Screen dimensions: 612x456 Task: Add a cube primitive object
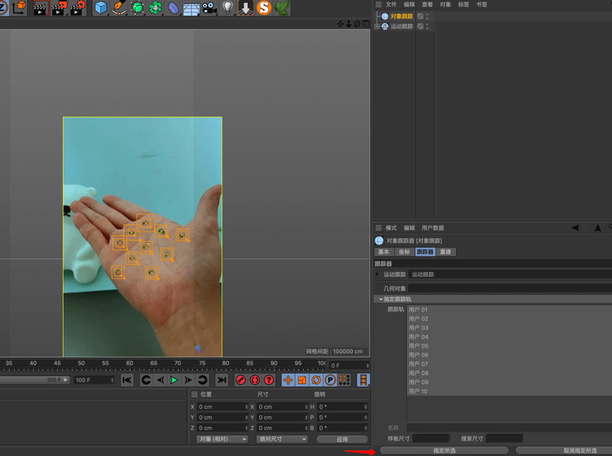tap(101, 7)
